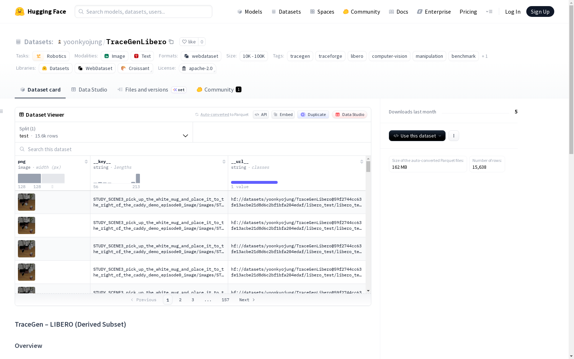574x359 pixels.
Task: Go to Datasets in the top navigation
Action: [286, 11]
